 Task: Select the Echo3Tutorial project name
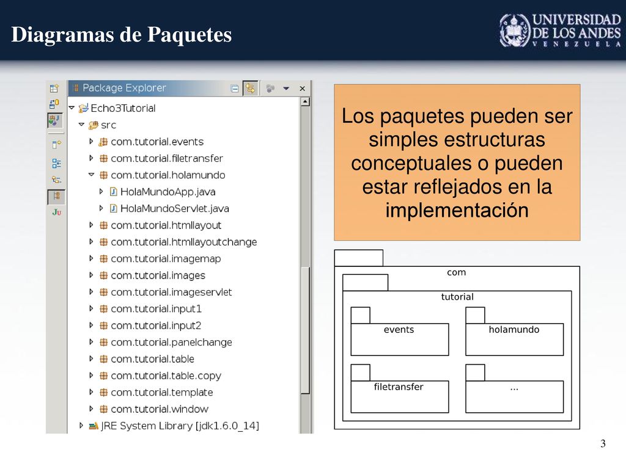click(x=123, y=108)
